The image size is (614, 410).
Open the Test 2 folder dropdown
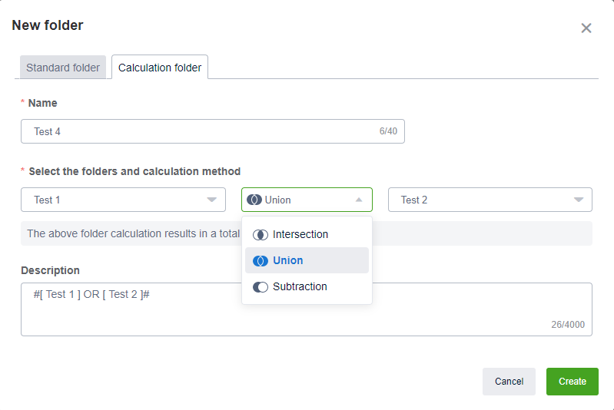coord(578,200)
